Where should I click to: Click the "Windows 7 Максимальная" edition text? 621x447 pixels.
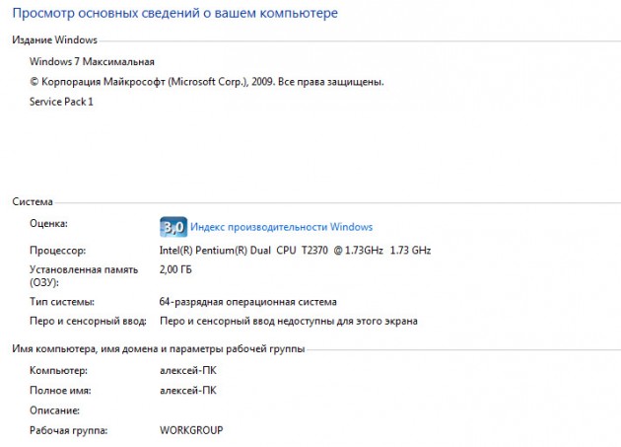[92, 61]
